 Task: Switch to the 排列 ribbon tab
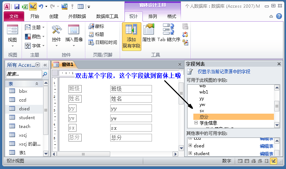(x=152, y=16)
